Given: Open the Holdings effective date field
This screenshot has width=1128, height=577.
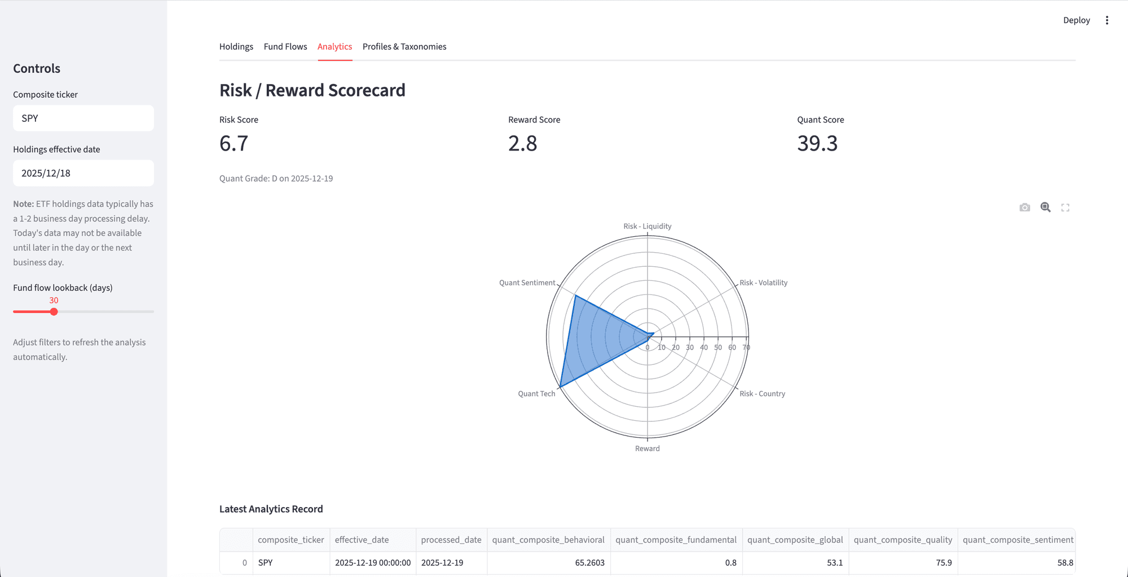Looking at the screenshot, I should [83, 173].
